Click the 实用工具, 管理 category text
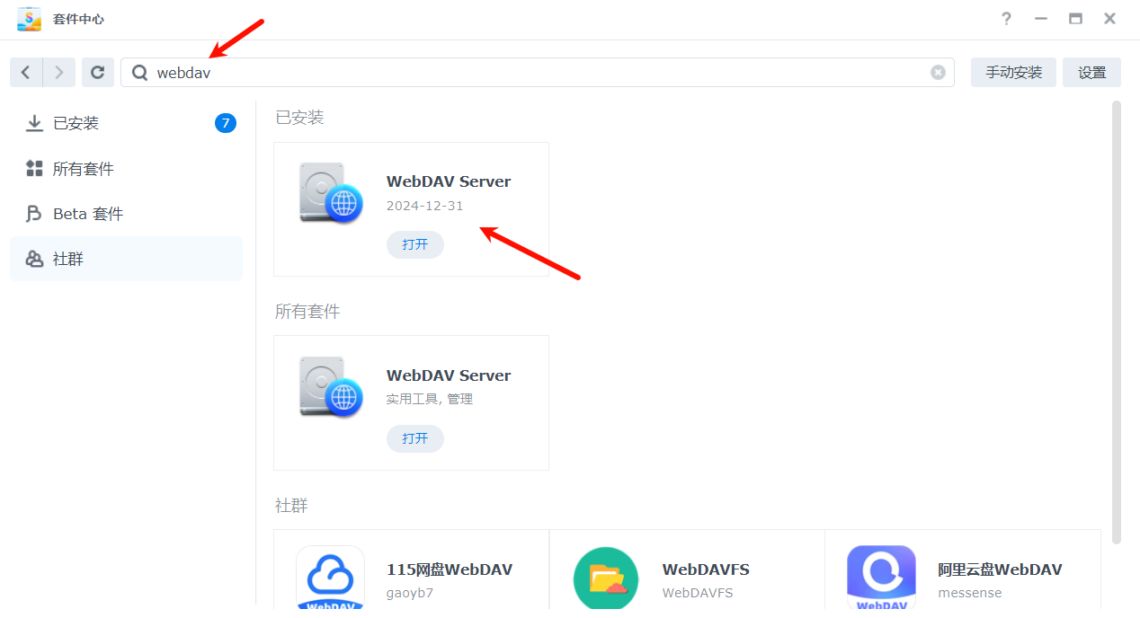Screen dimensions: 1140x618 pos(430,399)
